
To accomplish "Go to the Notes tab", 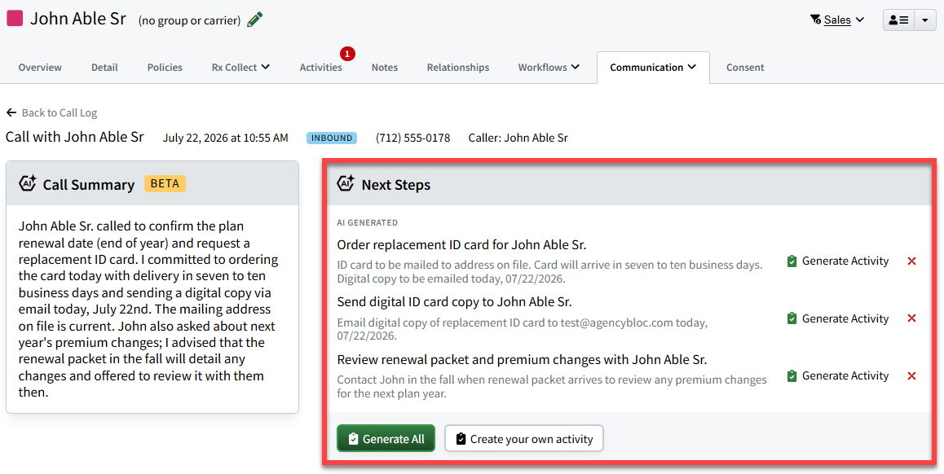I will click(x=384, y=68).
